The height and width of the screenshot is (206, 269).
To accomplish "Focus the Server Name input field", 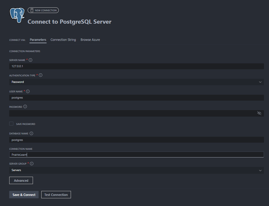I will (137, 66).
